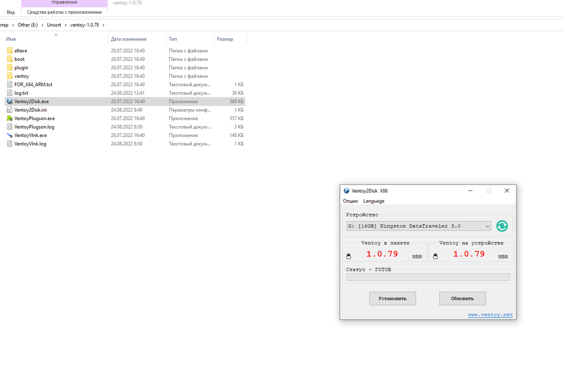Click the 357 КБ size of VentoyPlugson.exe
The height and width of the screenshot is (373, 564).
pos(236,119)
